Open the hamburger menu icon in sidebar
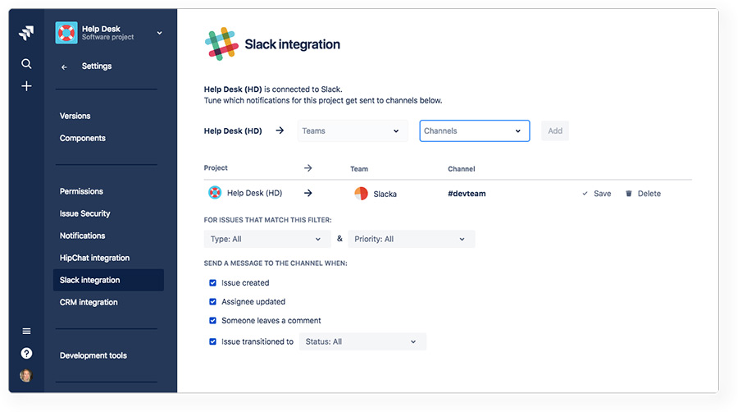The height and width of the screenshot is (412, 738). click(x=26, y=331)
